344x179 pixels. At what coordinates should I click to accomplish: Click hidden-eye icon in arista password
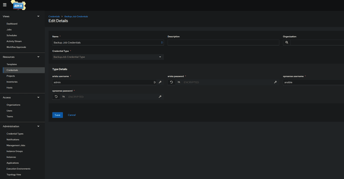click(179, 82)
